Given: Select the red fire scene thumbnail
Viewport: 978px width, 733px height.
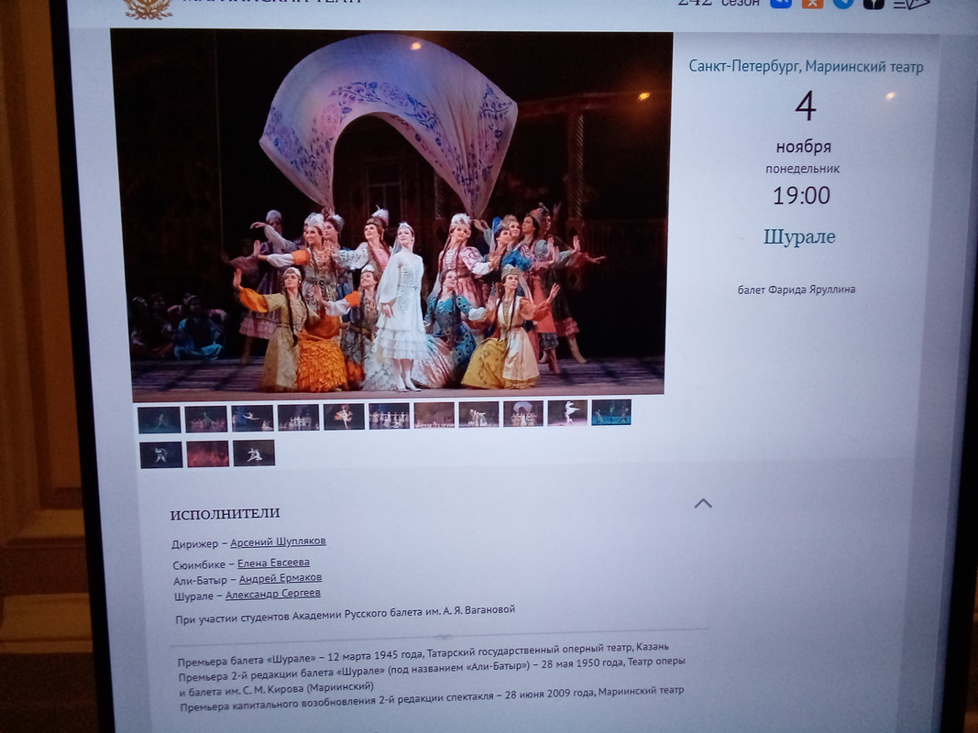Looking at the screenshot, I should pyautogui.click(x=208, y=454).
